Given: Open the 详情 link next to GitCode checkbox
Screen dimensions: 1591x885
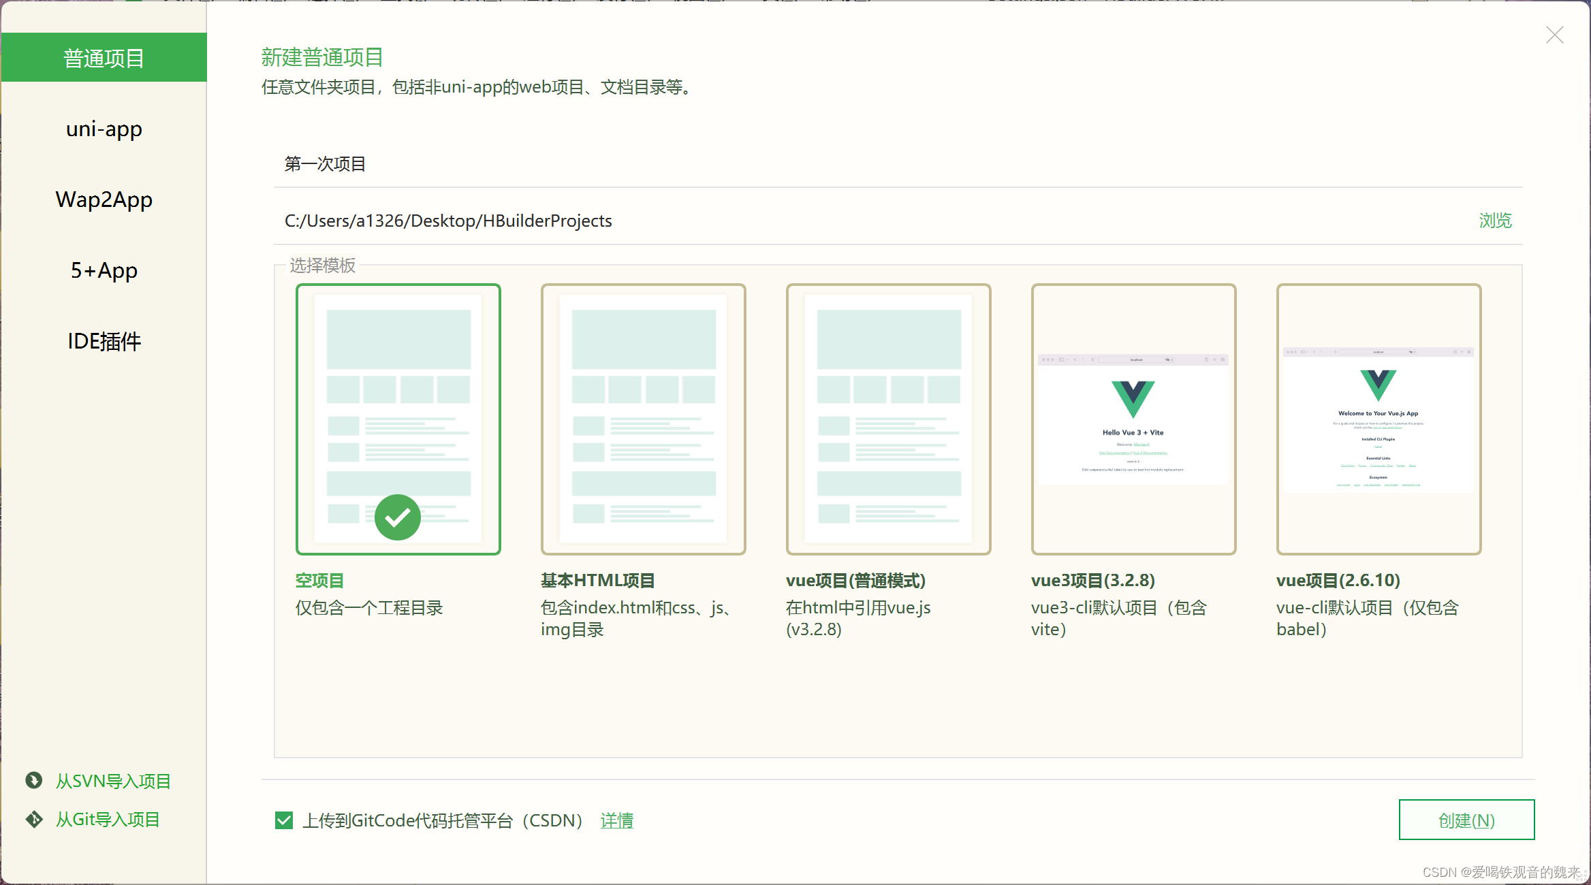Looking at the screenshot, I should (616, 820).
